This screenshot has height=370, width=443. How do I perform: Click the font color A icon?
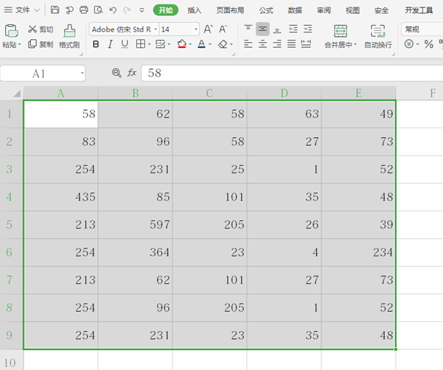201,44
